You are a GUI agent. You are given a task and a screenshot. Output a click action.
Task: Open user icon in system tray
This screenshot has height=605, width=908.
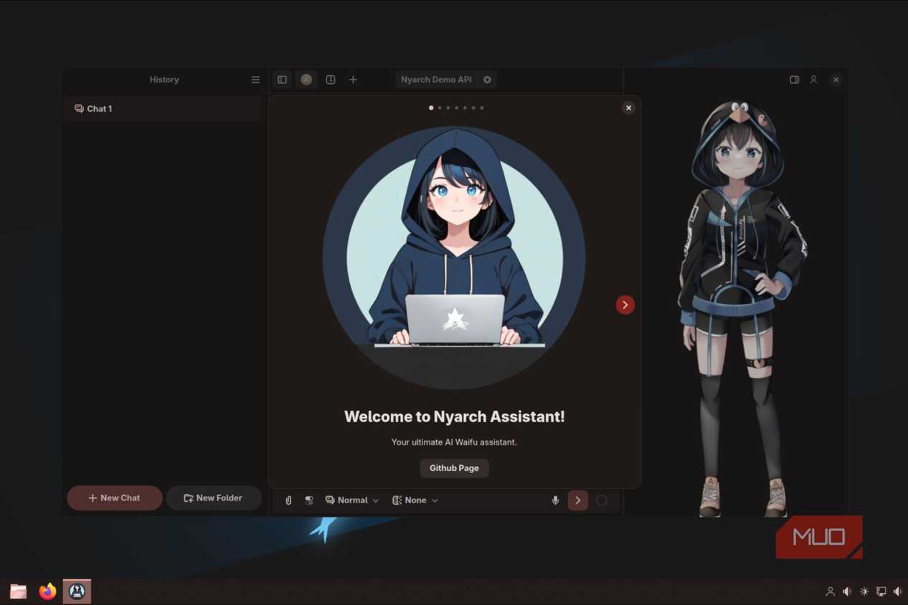point(830,591)
